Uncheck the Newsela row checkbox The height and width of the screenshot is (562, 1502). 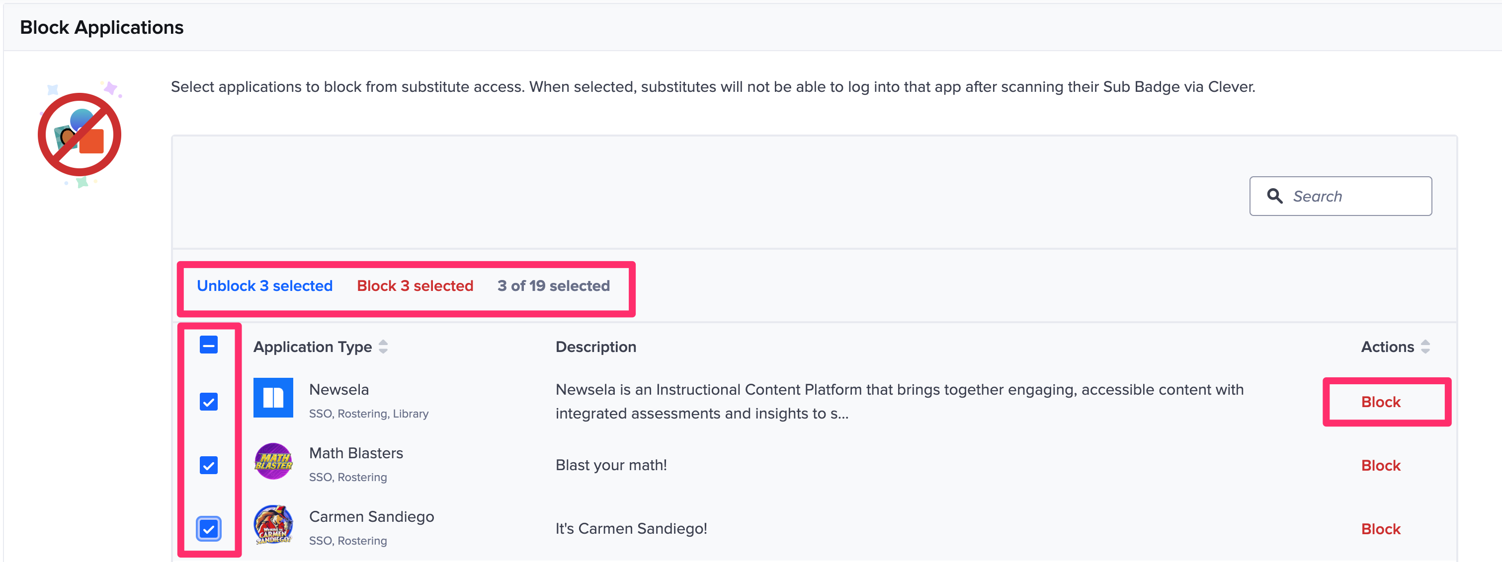tap(209, 401)
